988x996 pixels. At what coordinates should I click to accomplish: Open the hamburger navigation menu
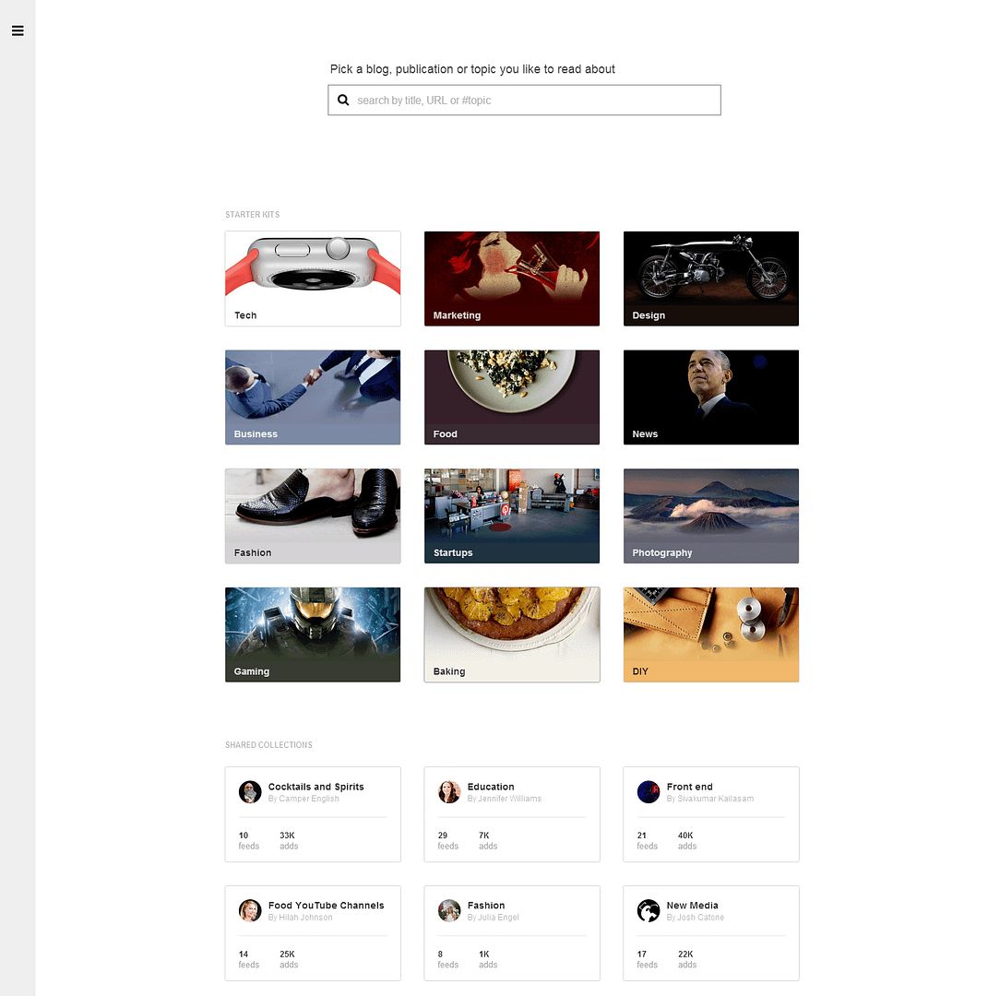18,30
